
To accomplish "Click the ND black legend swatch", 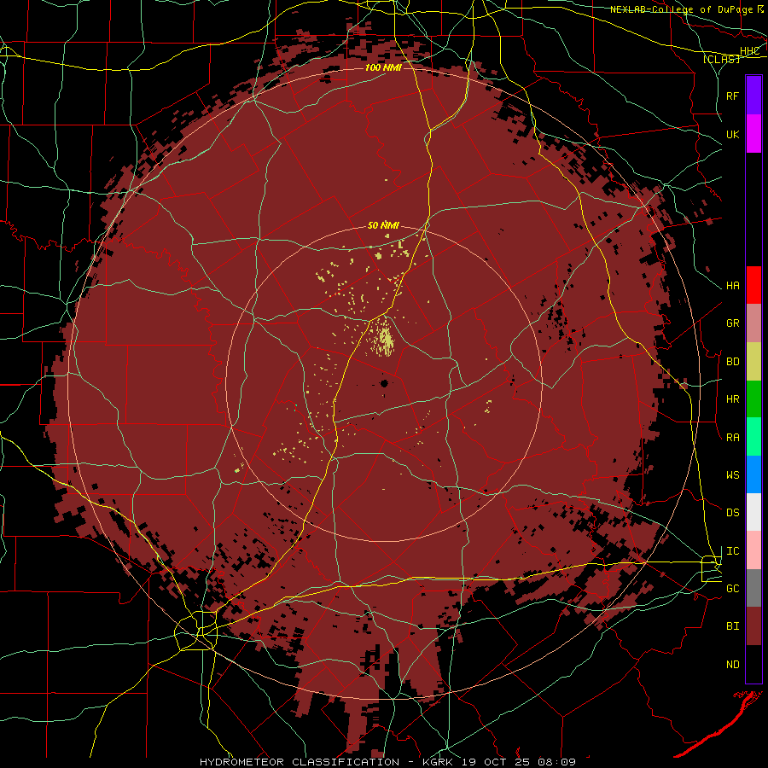I will 753,664.
